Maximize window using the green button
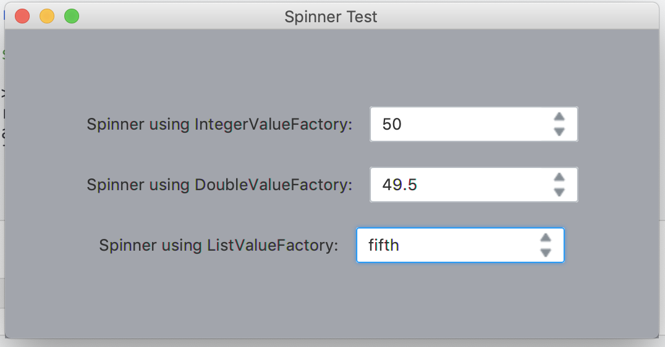The width and height of the screenshot is (665, 347). (72, 17)
